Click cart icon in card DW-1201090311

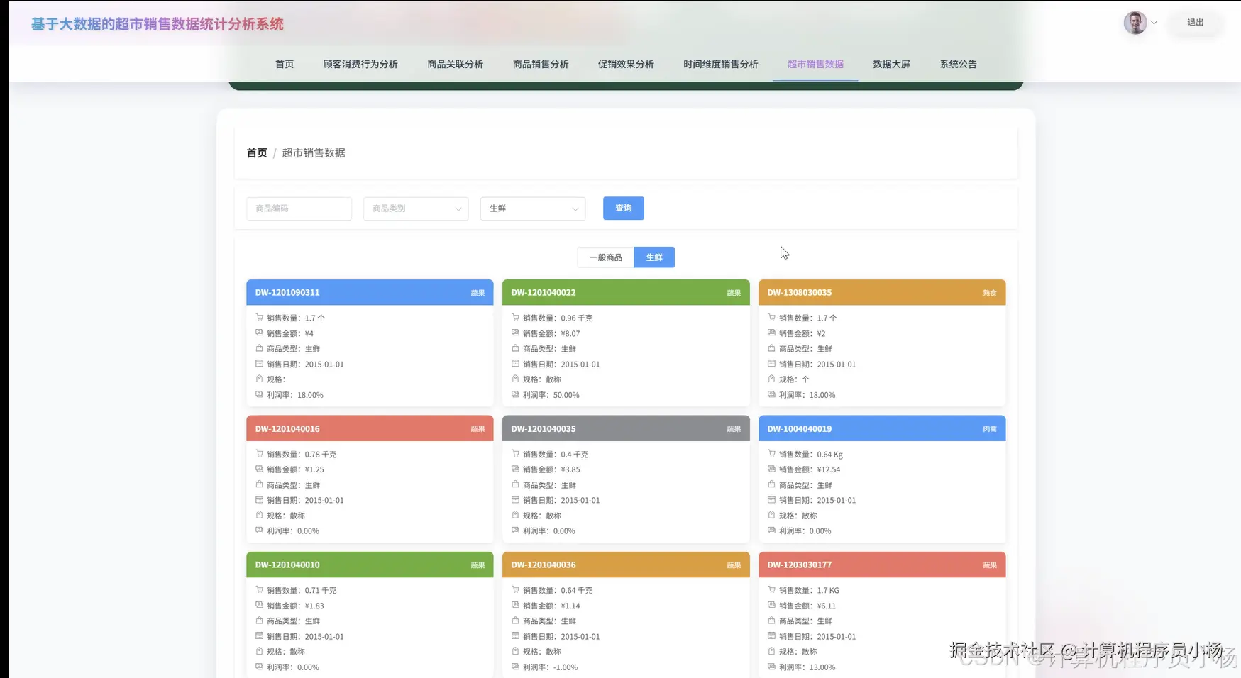tap(260, 318)
